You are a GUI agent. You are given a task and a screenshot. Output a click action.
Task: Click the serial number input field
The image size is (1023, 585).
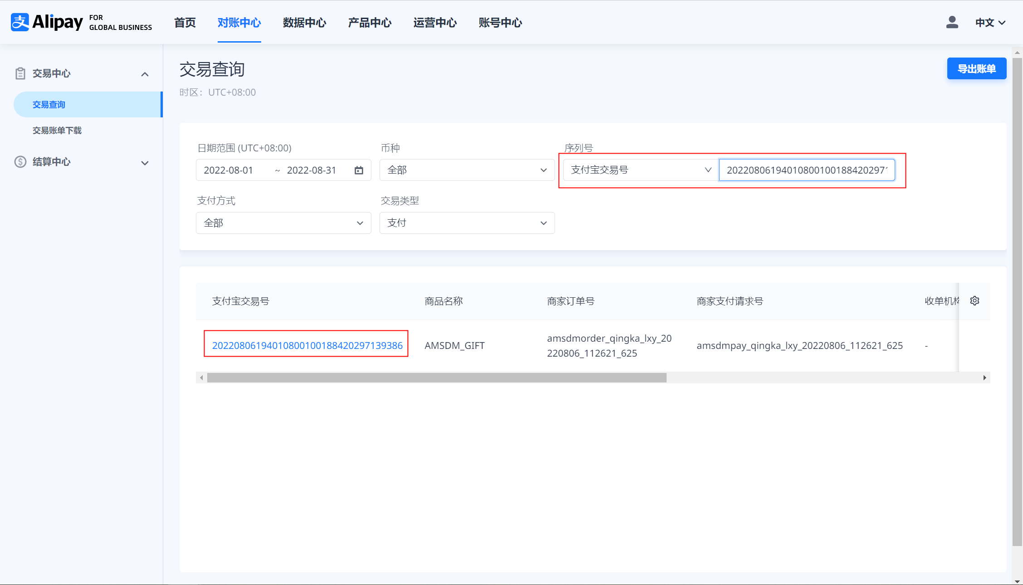806,170
